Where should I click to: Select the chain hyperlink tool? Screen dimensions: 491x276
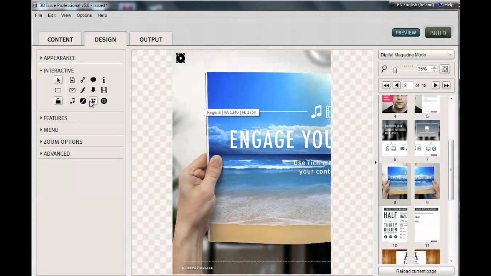click(82, 80)
